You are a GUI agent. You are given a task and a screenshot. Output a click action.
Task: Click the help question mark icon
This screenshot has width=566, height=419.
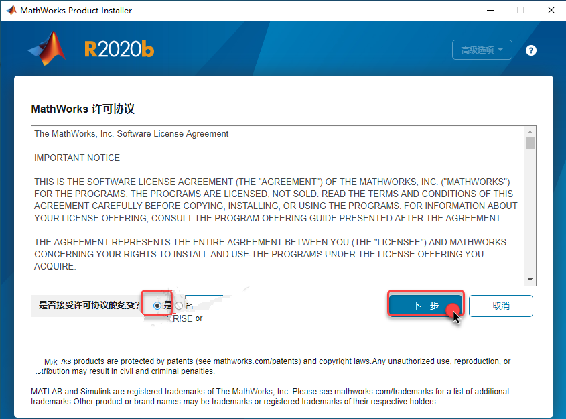[530, 50]
